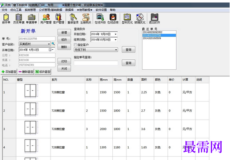Open the 优化工具 menu
The width and height of the screenshot is (230, 160).
16,10
